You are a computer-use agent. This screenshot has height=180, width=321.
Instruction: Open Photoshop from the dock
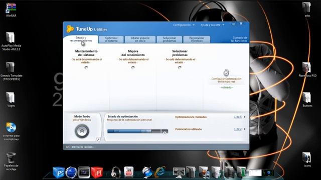59,172
